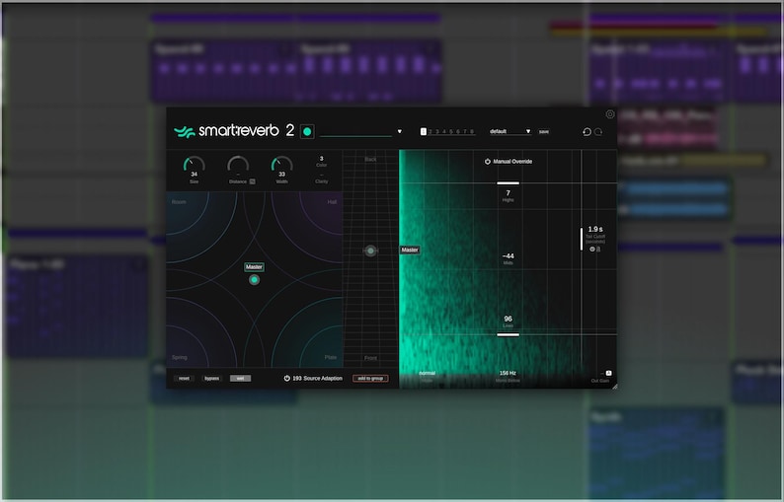This screenshot has width=784, height=502.
Task: Click the Lows band handle bar
Action: click(508, 334)
